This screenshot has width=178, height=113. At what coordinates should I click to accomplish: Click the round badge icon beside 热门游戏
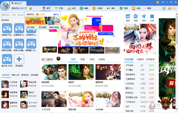click(58, 59)
